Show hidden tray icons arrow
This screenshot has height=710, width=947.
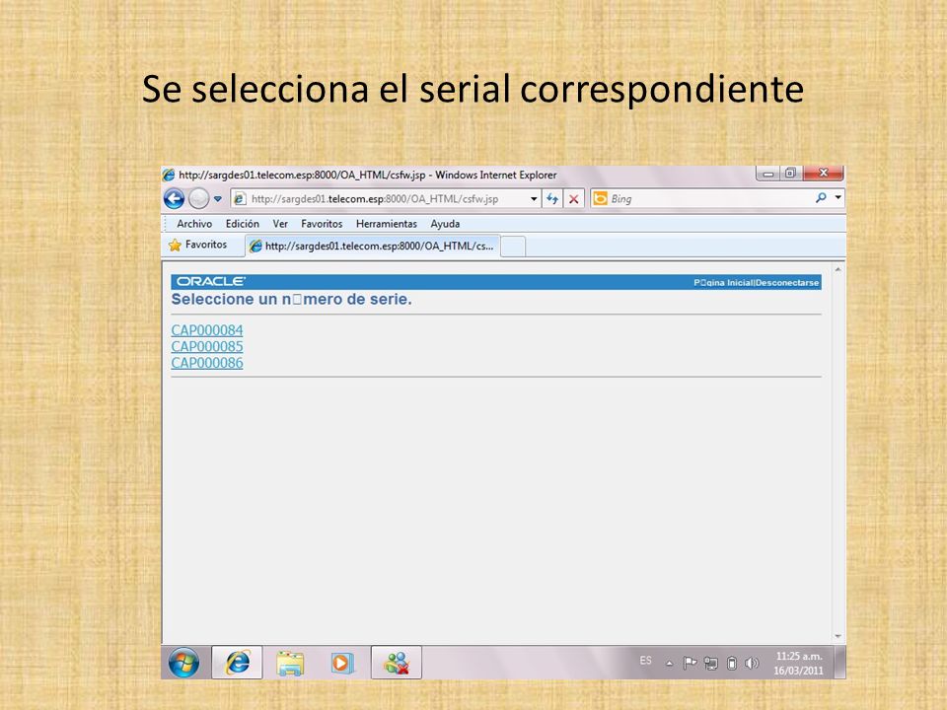pos(669,664)
